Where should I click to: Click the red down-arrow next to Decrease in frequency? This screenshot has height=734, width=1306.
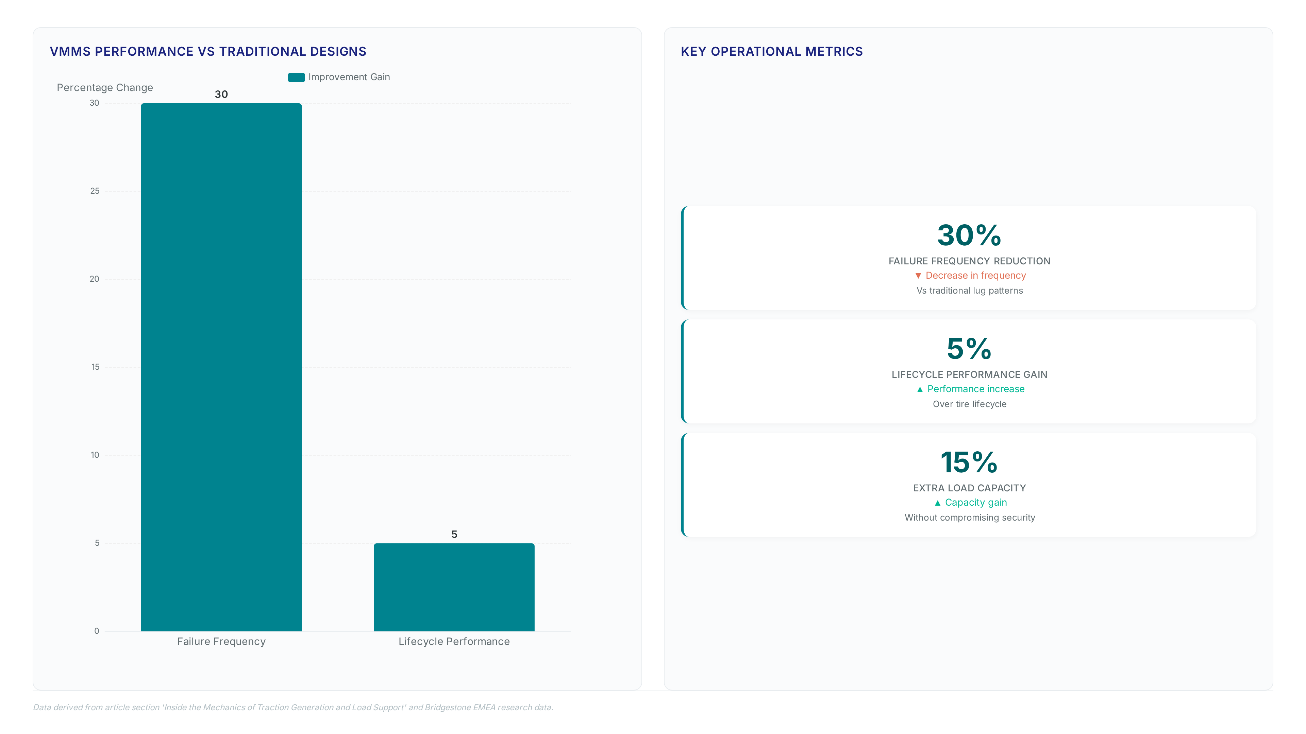[918, 276]
